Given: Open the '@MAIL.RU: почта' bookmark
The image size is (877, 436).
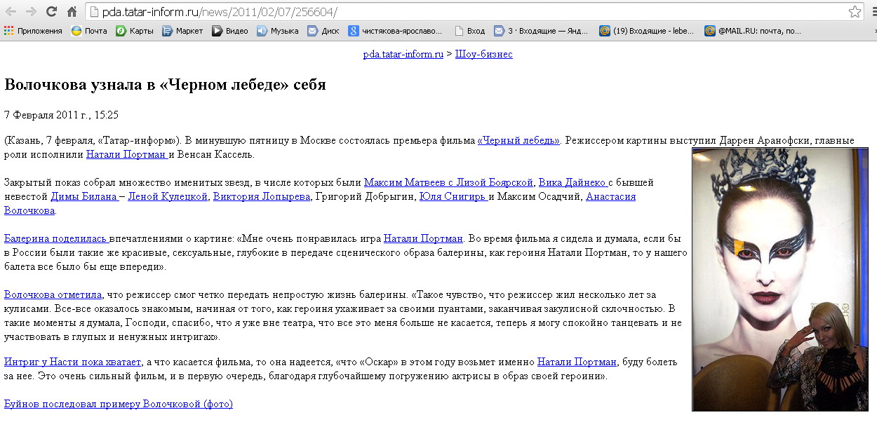Looking at the screenshot, I should [x=753, y=31].
